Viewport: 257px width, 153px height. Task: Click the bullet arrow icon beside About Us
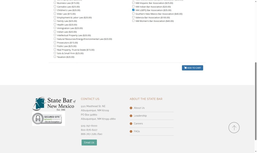tap(131, 108)
